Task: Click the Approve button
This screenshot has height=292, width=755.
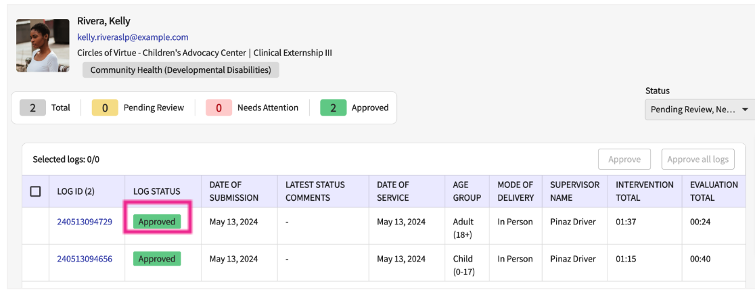Action: point(624,160)
